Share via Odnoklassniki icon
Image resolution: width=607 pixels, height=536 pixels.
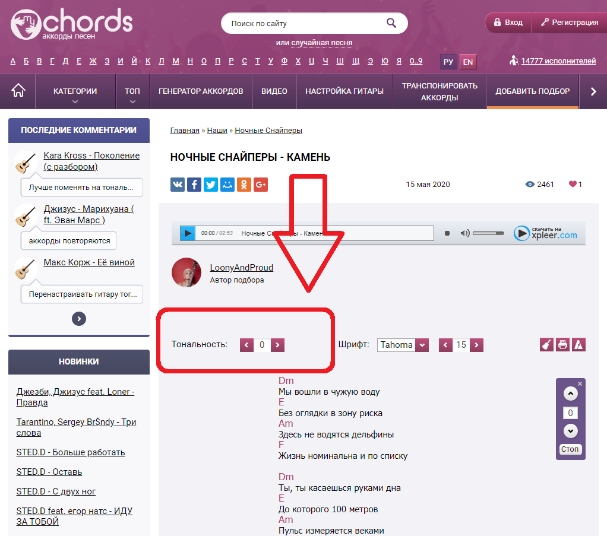click(244, 185)
